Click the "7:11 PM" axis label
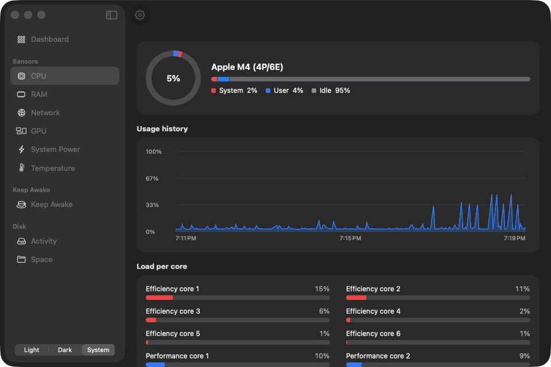This screenshot has height=367, width=551. tap(186, 238)
